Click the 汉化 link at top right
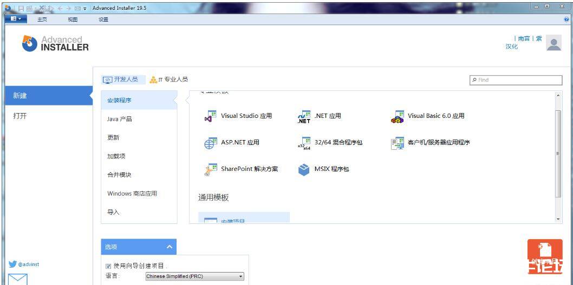Viewport: 573px width, 285px height. [512, 47]
